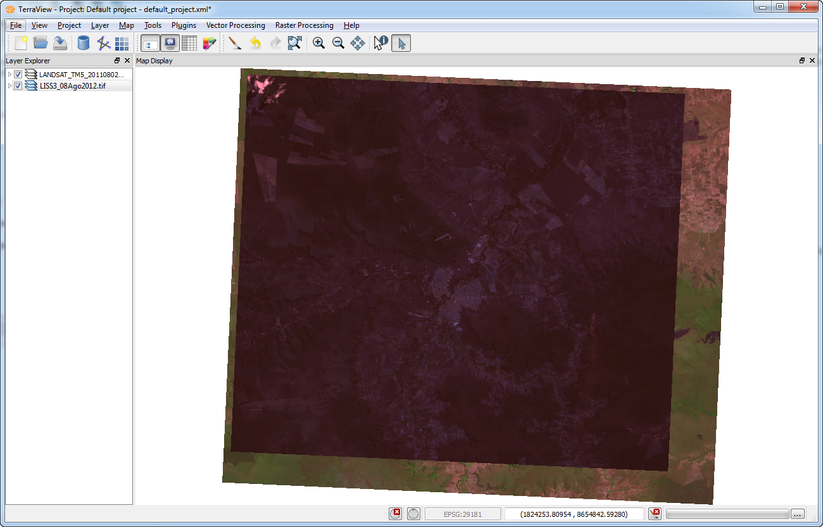Image resolution: width=823 pixels, height=527 pixels.
Task: Click the EPSG:29181 status field
Action: click(x=463, y=514)
